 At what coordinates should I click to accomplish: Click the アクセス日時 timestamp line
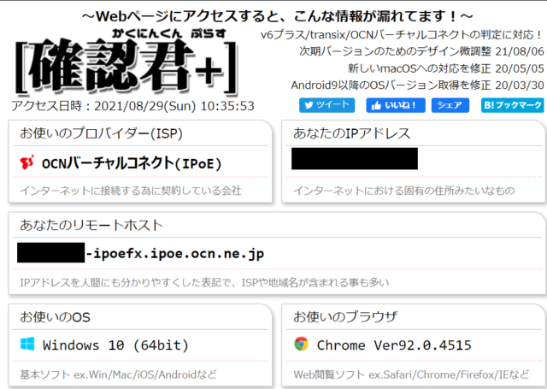[133, 106]
